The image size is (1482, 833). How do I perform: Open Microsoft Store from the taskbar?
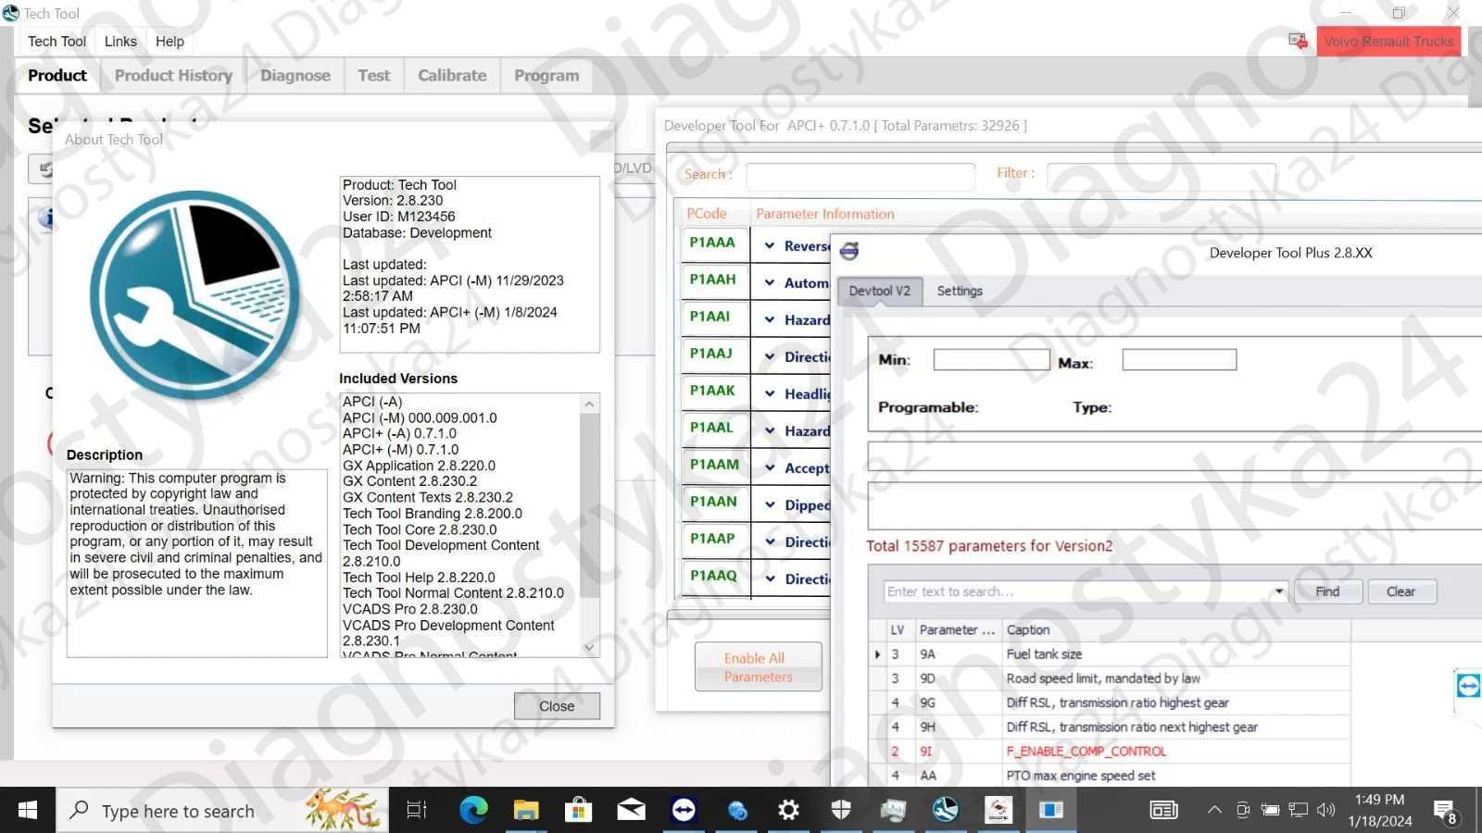point(579,810)
